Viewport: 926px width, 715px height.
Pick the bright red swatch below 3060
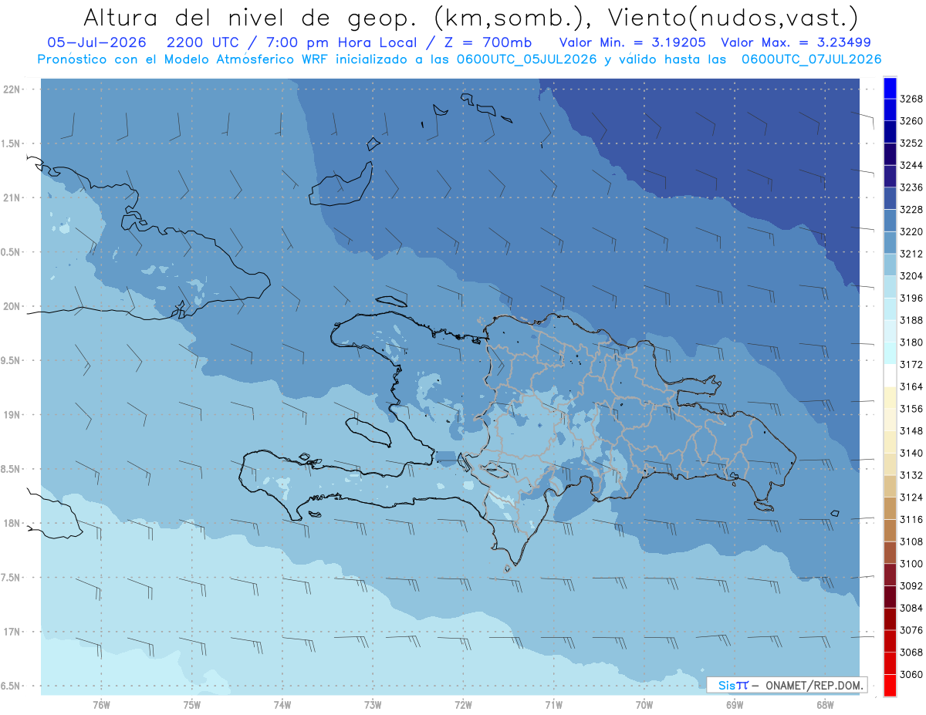click(890, 685)
